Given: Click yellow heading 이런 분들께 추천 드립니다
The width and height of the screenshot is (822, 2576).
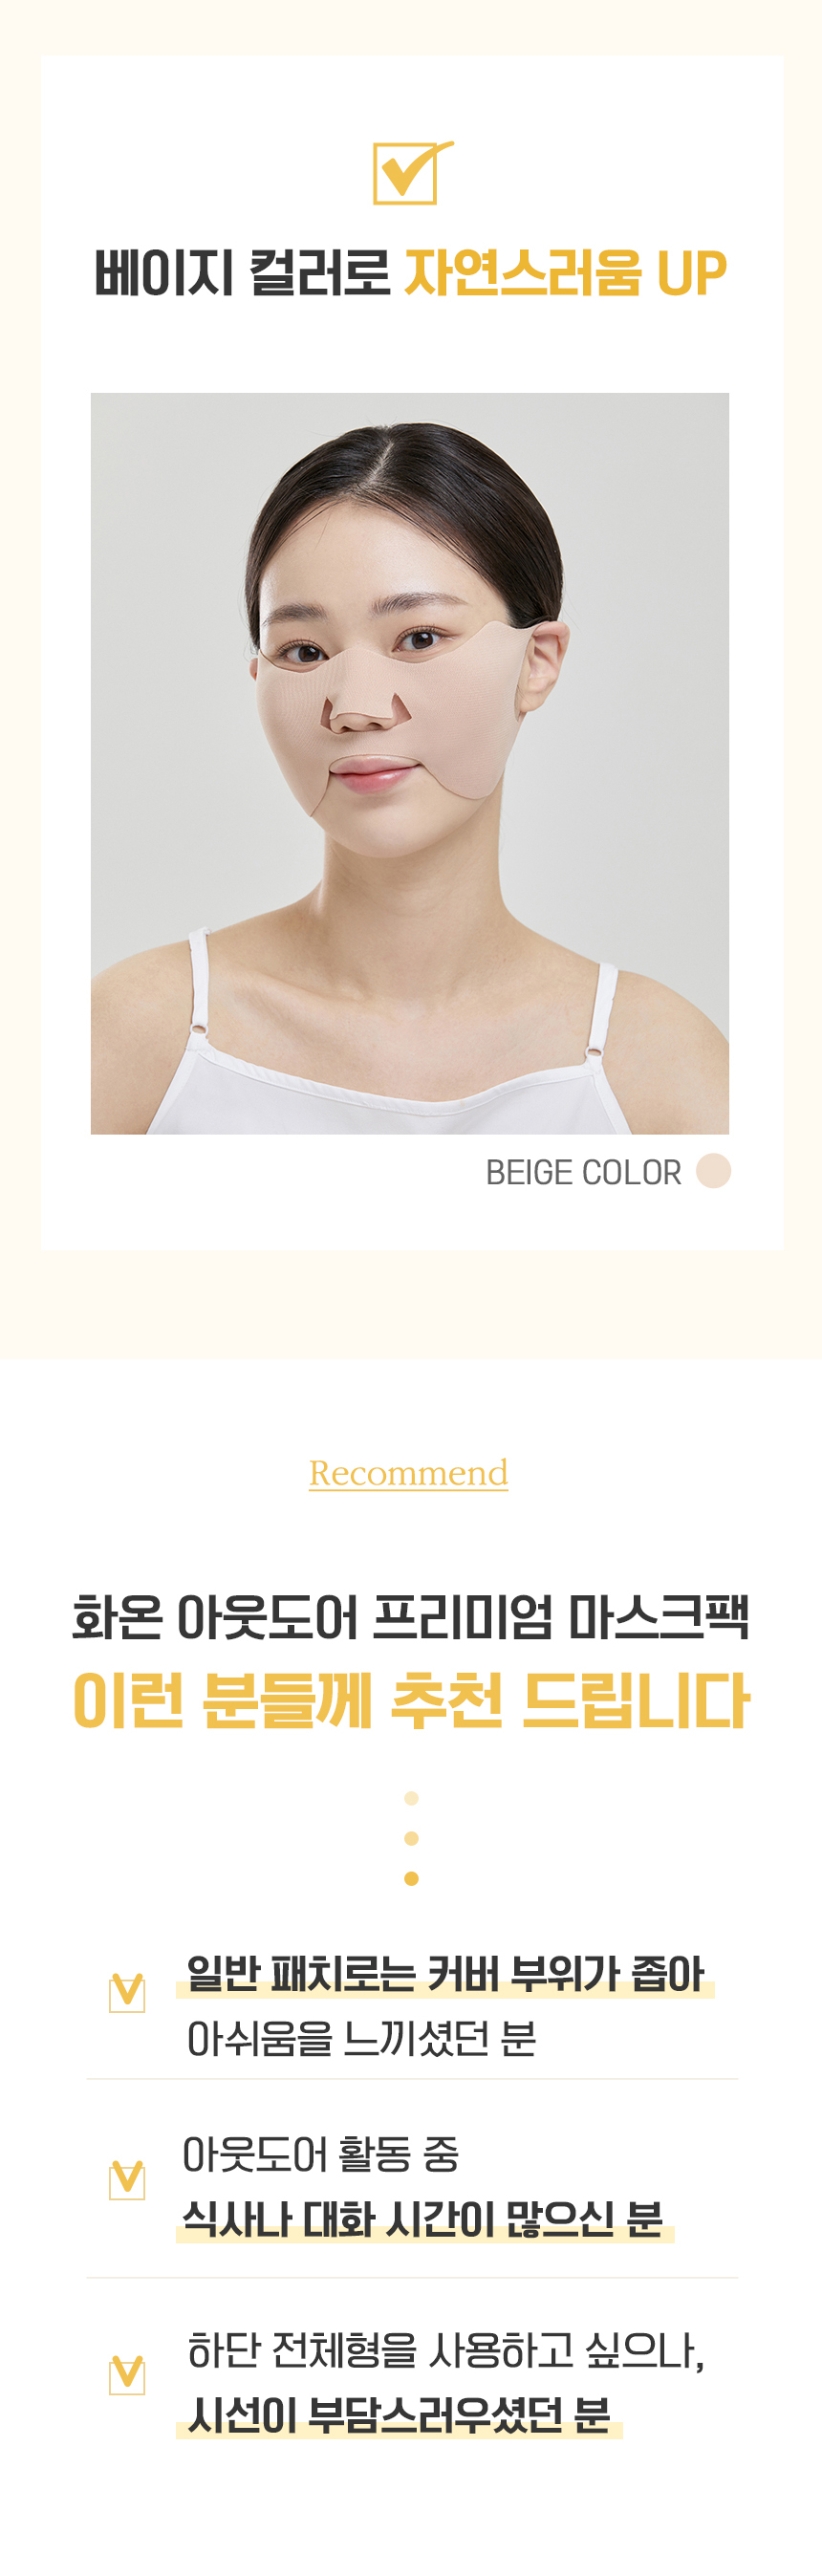Looking at the screenshot, I should click(410, 1699).
